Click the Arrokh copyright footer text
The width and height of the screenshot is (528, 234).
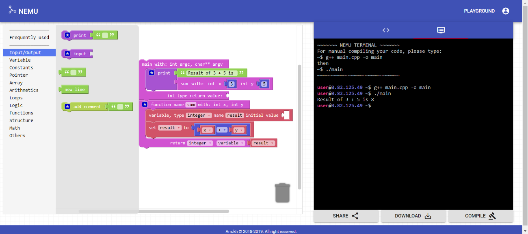(261, 232)
